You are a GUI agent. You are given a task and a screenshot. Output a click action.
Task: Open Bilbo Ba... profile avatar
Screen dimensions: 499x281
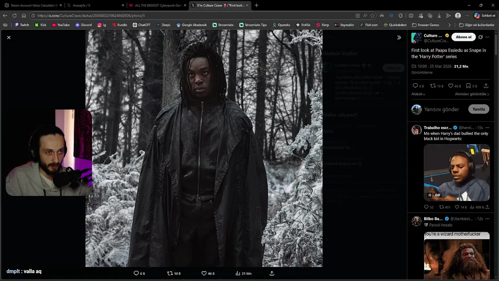[416, 221]
